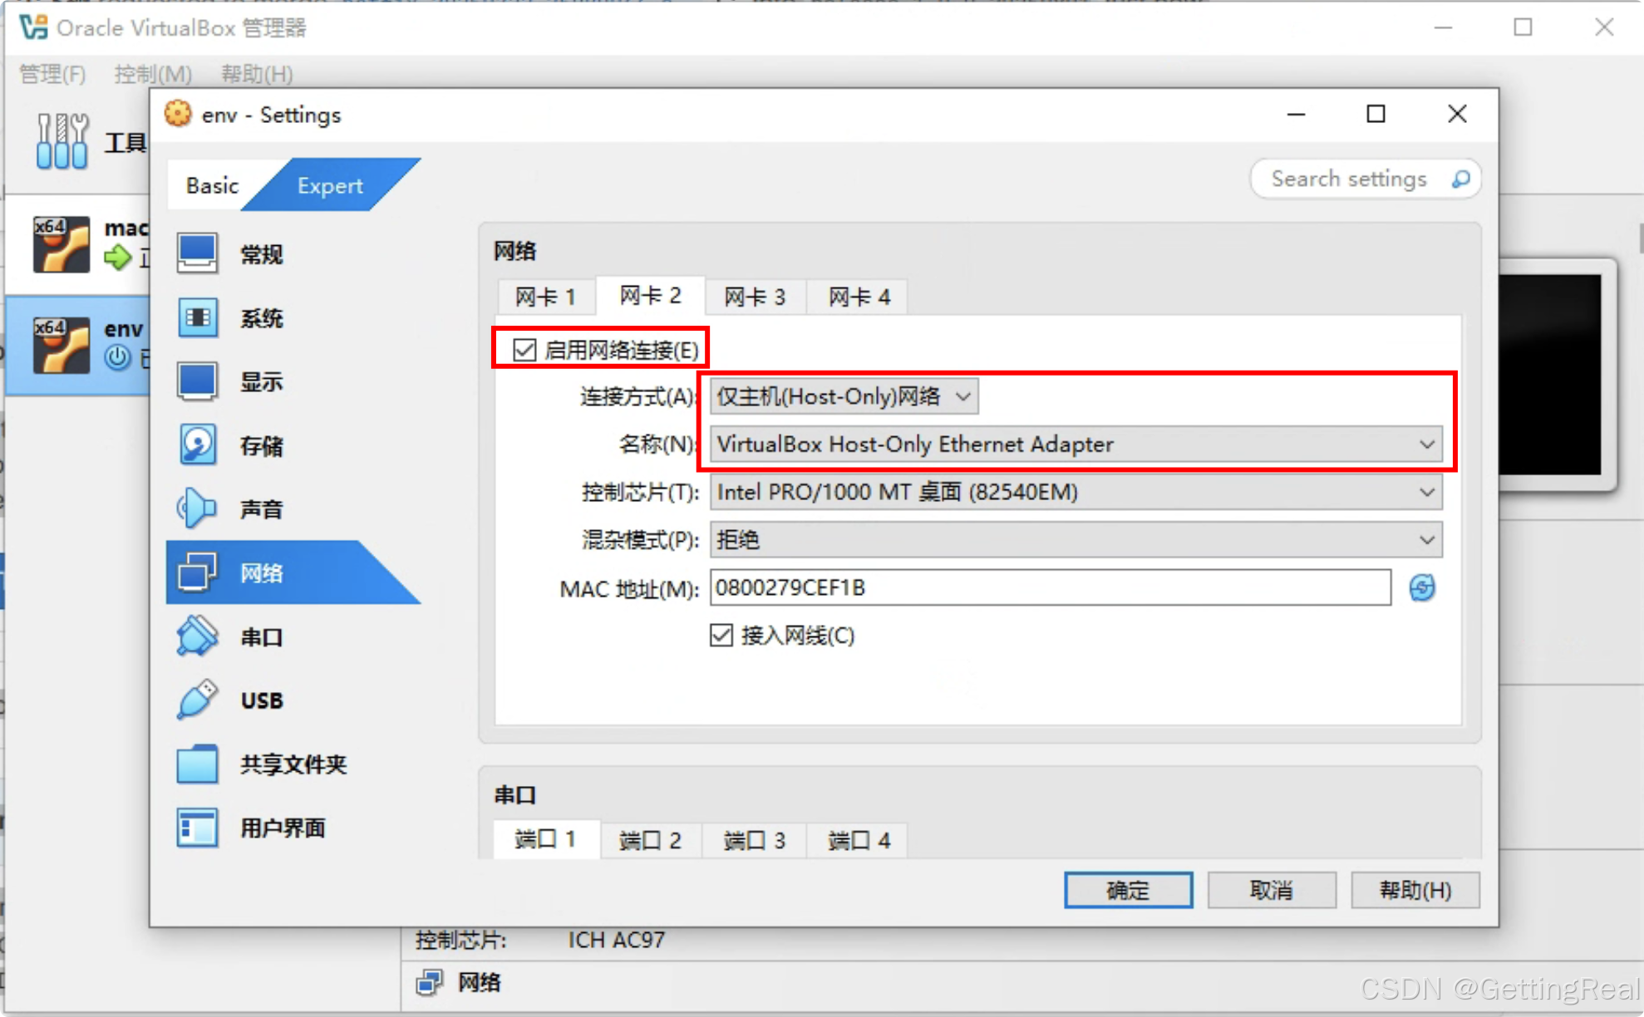
Task: Select the 网络 network icon in sidebar
Action: (x=197, y=572)
